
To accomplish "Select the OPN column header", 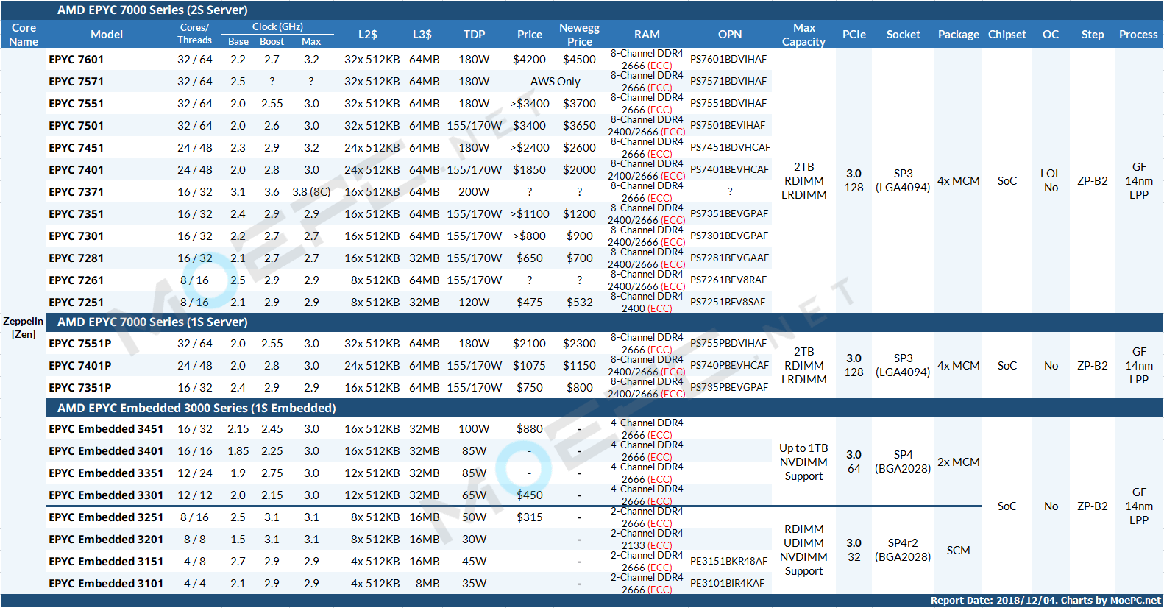I will point(730,35).
